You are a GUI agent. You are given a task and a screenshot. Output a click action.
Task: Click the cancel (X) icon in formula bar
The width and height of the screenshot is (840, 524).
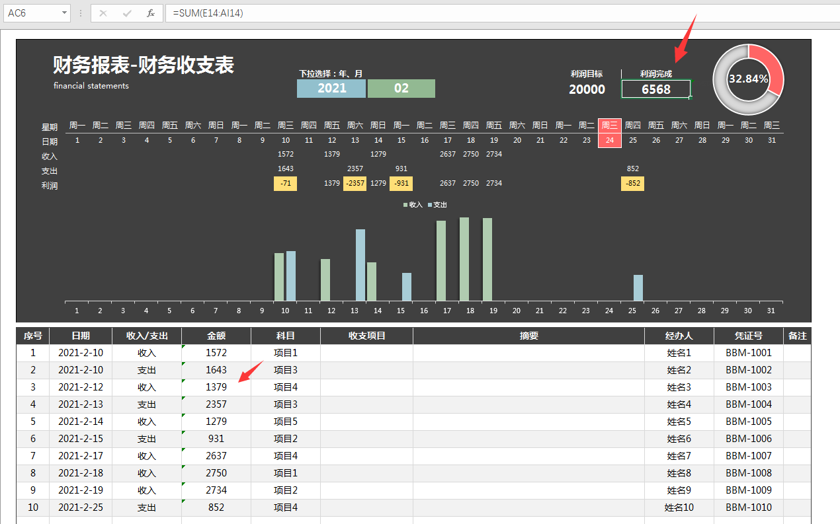click(x=101, y=13)
